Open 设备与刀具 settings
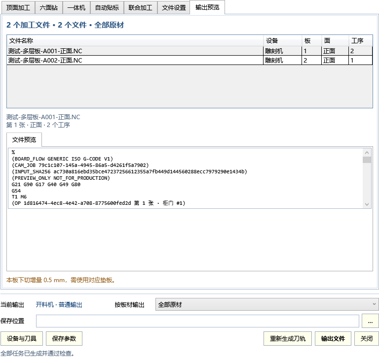Image resolution: width=379 pixels, height=357 pixels. pos(22,338)
